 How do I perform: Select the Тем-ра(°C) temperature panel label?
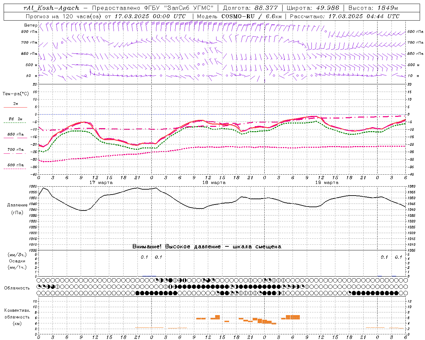click(x=16, y=94)
